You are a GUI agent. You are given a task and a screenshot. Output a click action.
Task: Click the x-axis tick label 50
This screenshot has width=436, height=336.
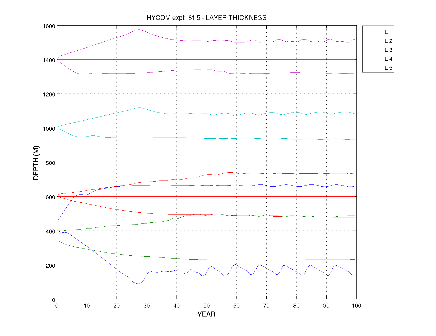click(x=206, y=306)
